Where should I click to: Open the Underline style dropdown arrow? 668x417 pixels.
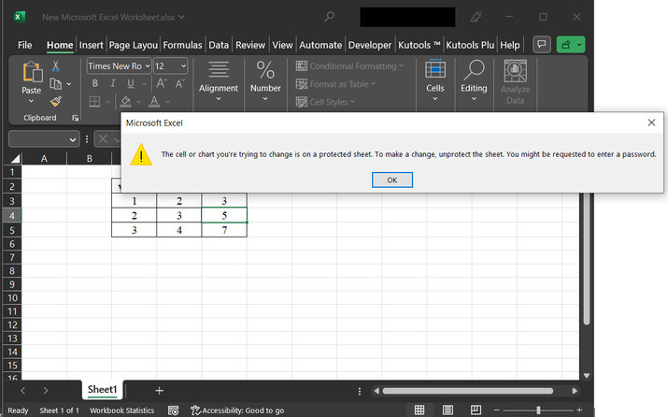(144, 84)
